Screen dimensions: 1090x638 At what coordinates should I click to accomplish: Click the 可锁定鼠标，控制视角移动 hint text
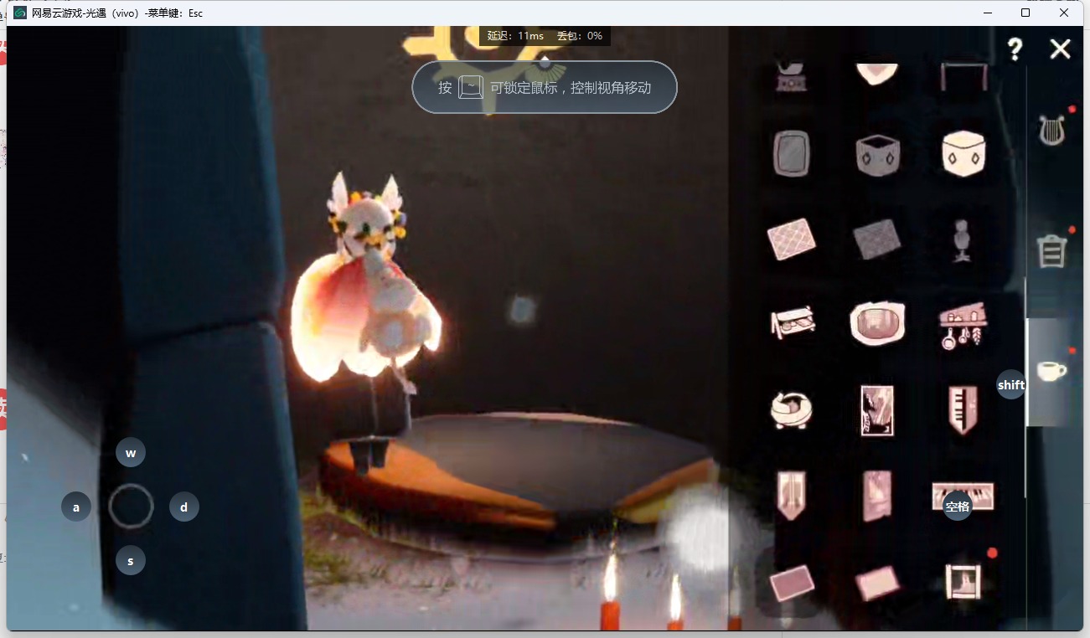tap(571, 87)
